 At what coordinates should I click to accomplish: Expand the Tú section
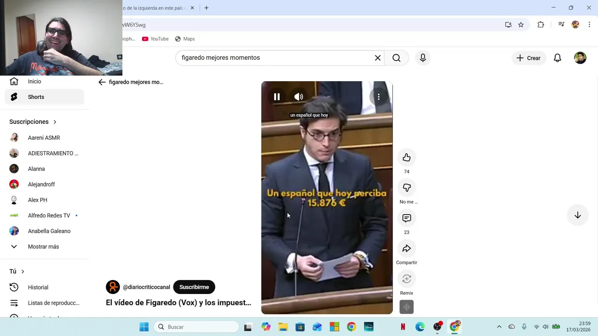coord(17,272)
